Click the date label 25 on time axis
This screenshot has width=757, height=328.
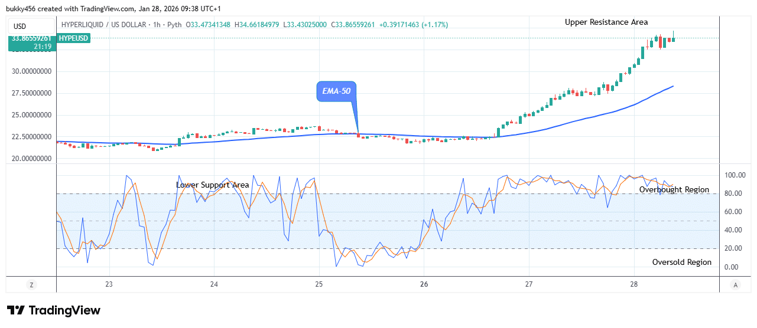319,284
